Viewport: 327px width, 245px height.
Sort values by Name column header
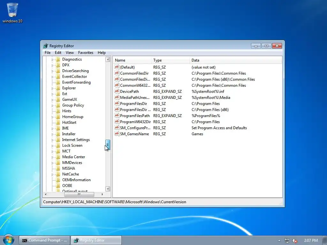tap(132, 60)
